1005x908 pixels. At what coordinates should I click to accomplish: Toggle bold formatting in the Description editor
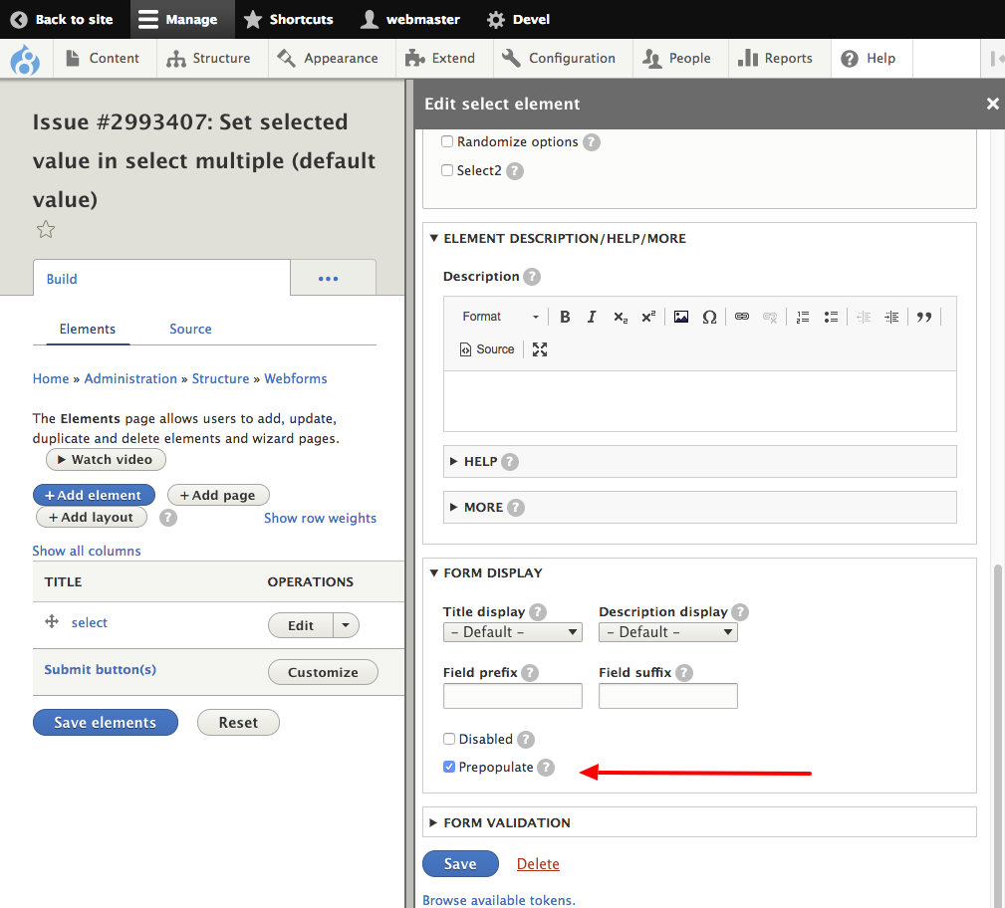click(565, 317)
